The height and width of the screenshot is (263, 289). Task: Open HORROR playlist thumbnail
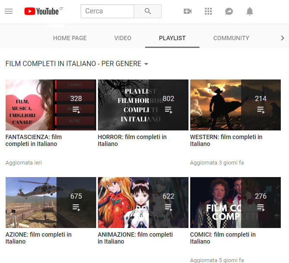(143, 105)
